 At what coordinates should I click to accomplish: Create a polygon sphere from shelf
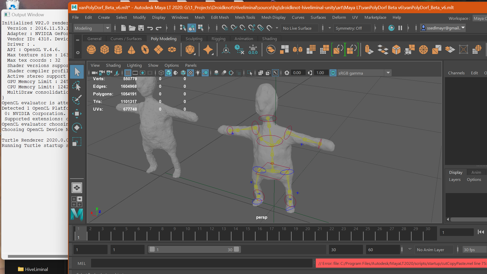(91, 49)
